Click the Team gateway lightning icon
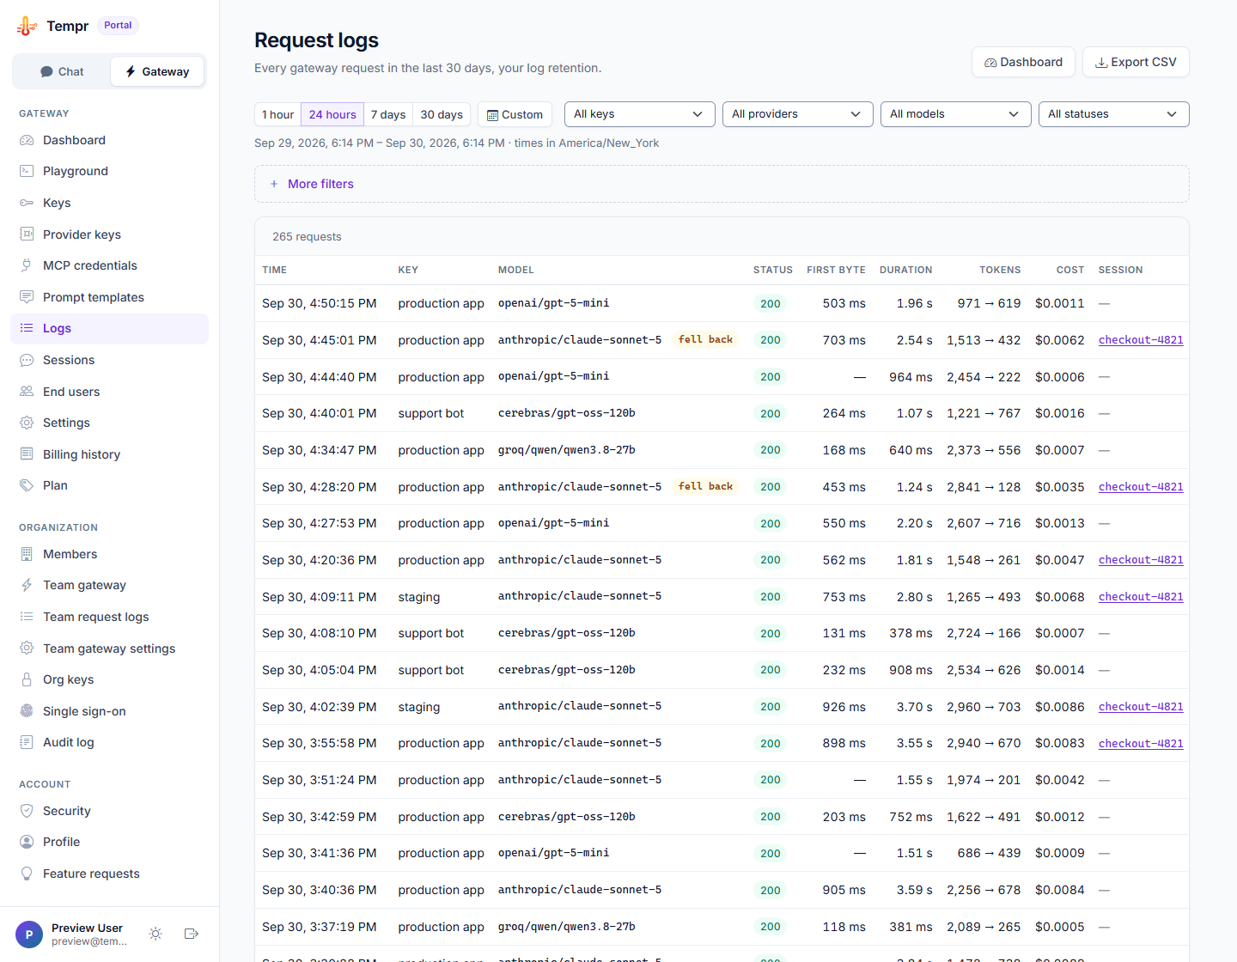The image size is (1237, 962). pyautogui.click(x=27, y=585)
